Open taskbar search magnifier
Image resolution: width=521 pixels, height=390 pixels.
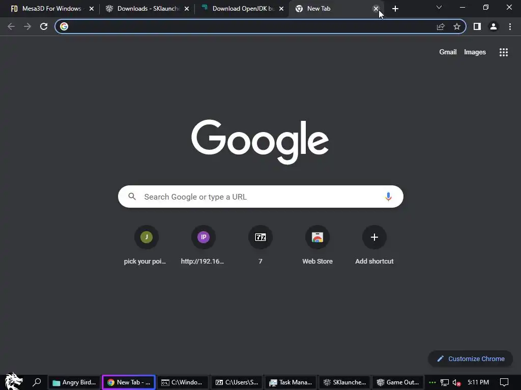tap(37, 382)
